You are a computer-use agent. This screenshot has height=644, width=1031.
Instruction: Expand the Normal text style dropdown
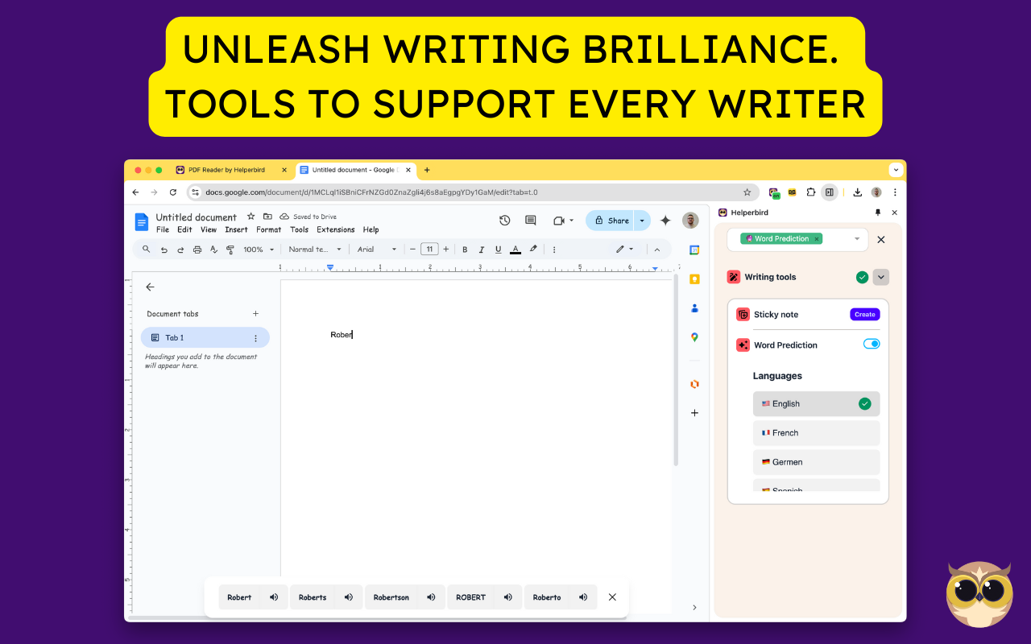pyautogui.click(x=314, y=249)
